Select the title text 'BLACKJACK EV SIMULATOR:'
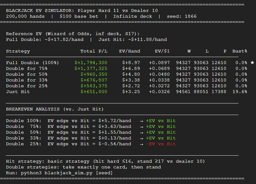256x184 pixels. [40, 11]
